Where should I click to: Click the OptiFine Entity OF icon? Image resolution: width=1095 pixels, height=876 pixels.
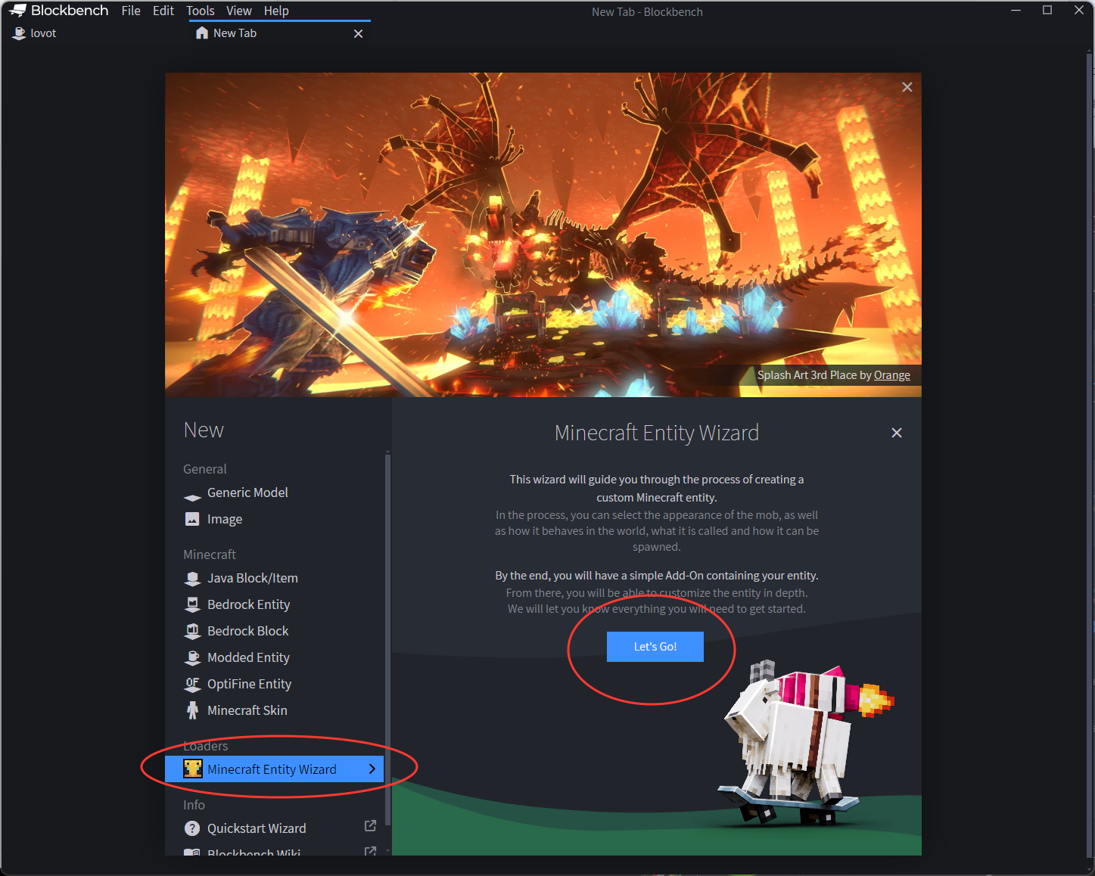coord(193,684)
